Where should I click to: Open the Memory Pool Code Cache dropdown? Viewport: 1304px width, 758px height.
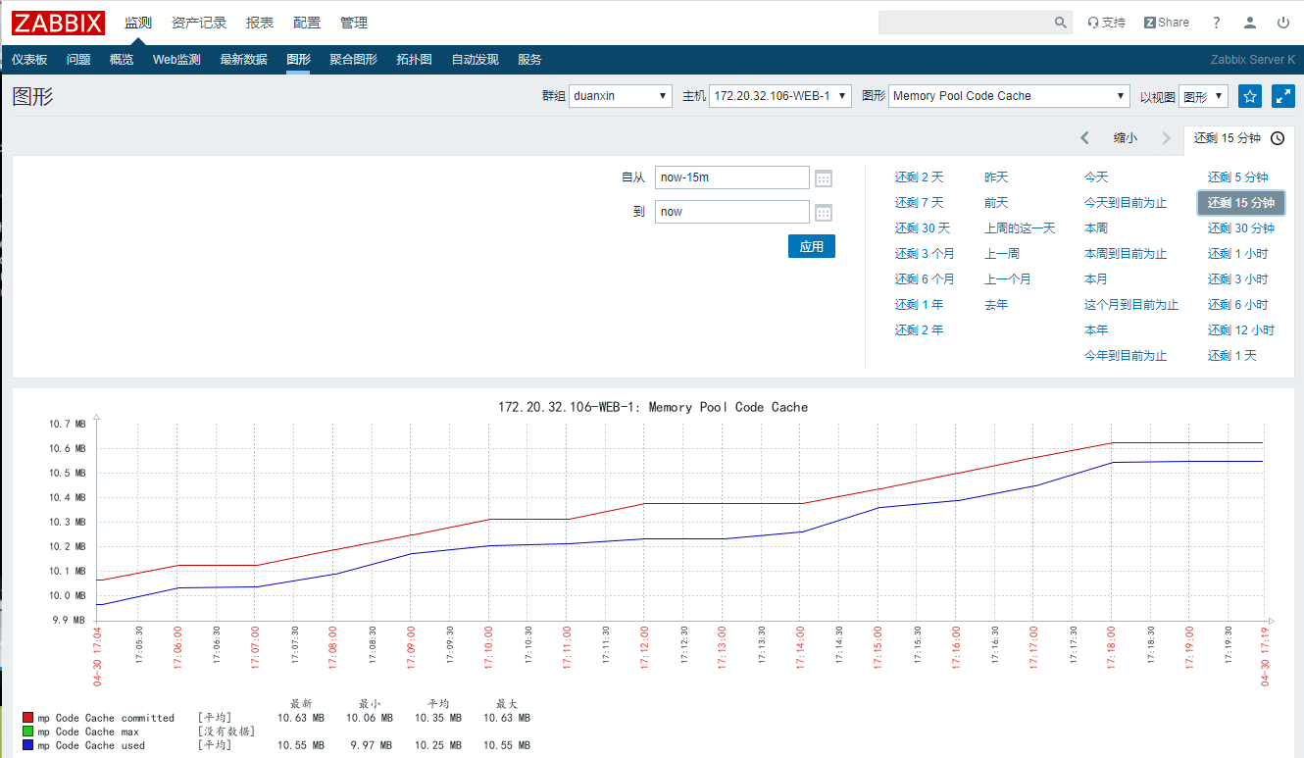pyautogui.click(x=1010, y=96)
